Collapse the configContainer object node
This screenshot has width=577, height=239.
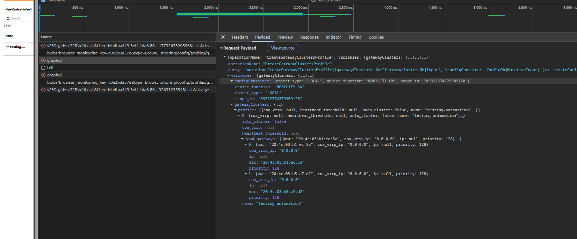(x=232, y=81)
